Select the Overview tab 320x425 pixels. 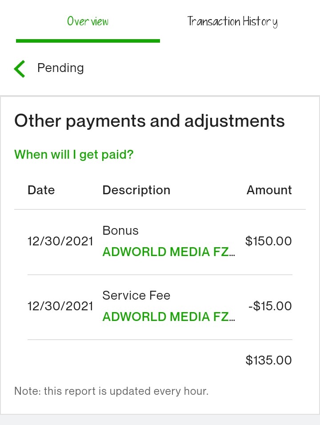pyautogui.click(x=88, y=21)
